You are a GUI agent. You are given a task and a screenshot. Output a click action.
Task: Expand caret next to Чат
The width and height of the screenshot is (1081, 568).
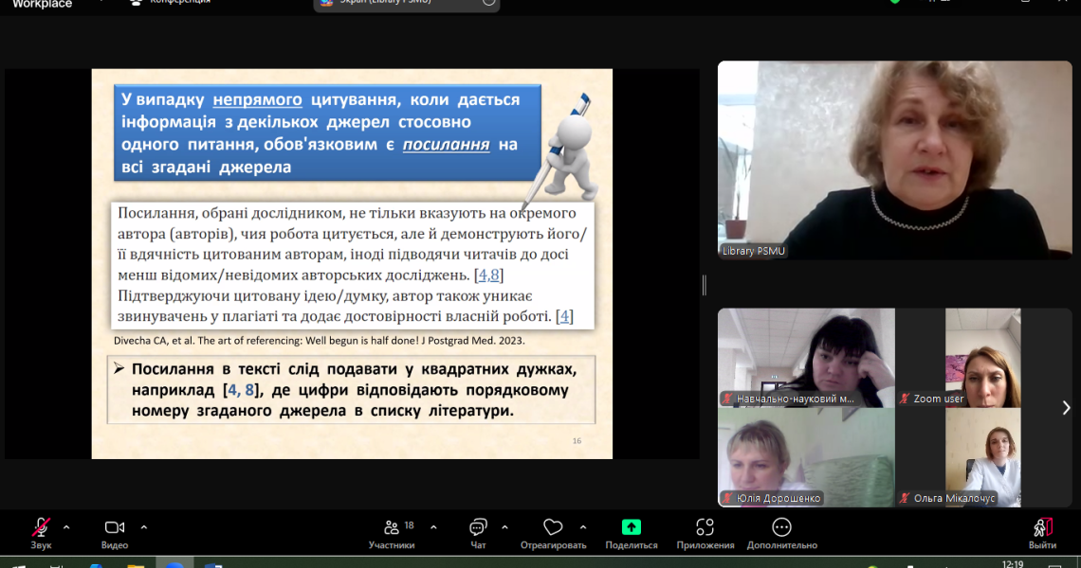[504, 527]
